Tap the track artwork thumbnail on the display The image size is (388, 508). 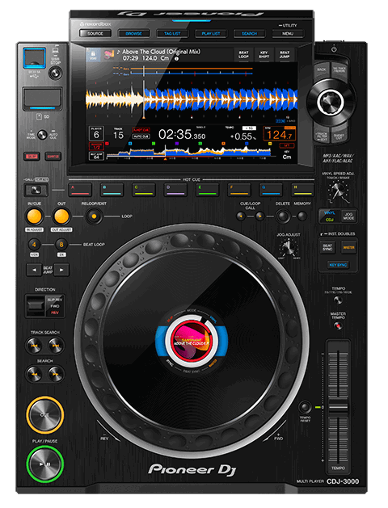109,54
